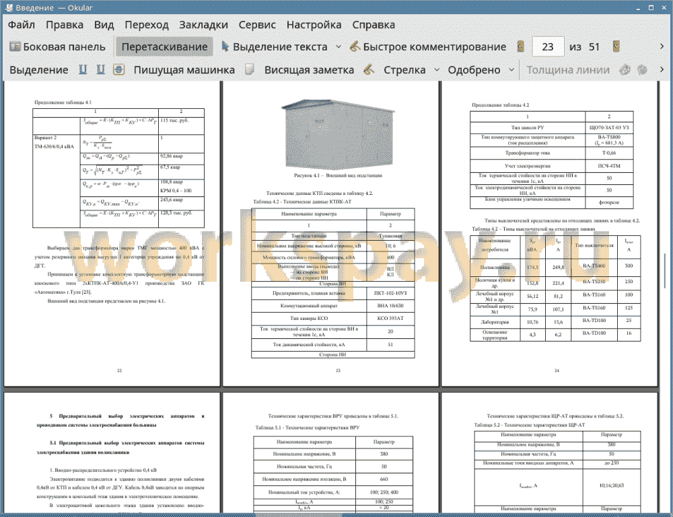Close the Okular window

point(664,7)
